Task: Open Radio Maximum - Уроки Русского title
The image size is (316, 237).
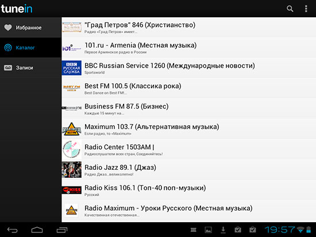Action: 168,208
